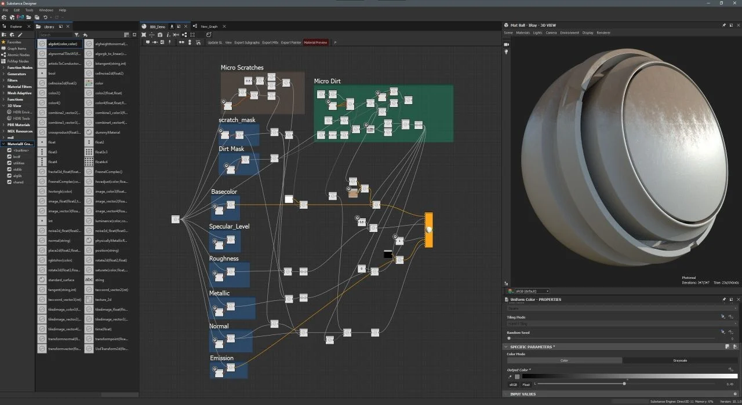The width and height of the screenshot is (742, 405).
Task: Switch to the New_Graph tab
Action: (x=210, y=26)
